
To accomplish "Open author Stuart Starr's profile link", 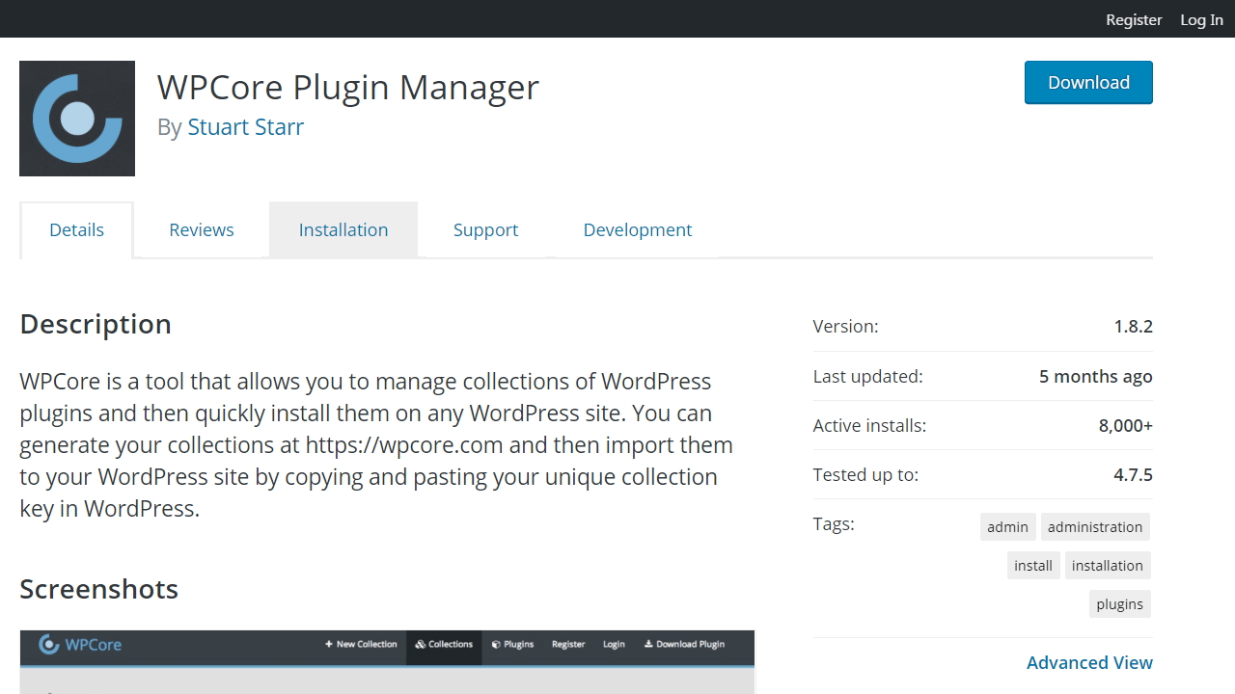I will pyautogui.click(x=245, y=126).
